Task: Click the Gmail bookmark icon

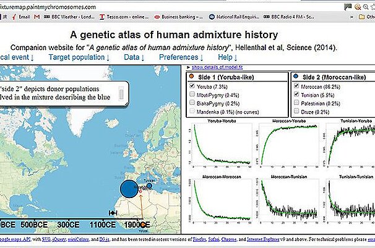Action: [37, 17]
